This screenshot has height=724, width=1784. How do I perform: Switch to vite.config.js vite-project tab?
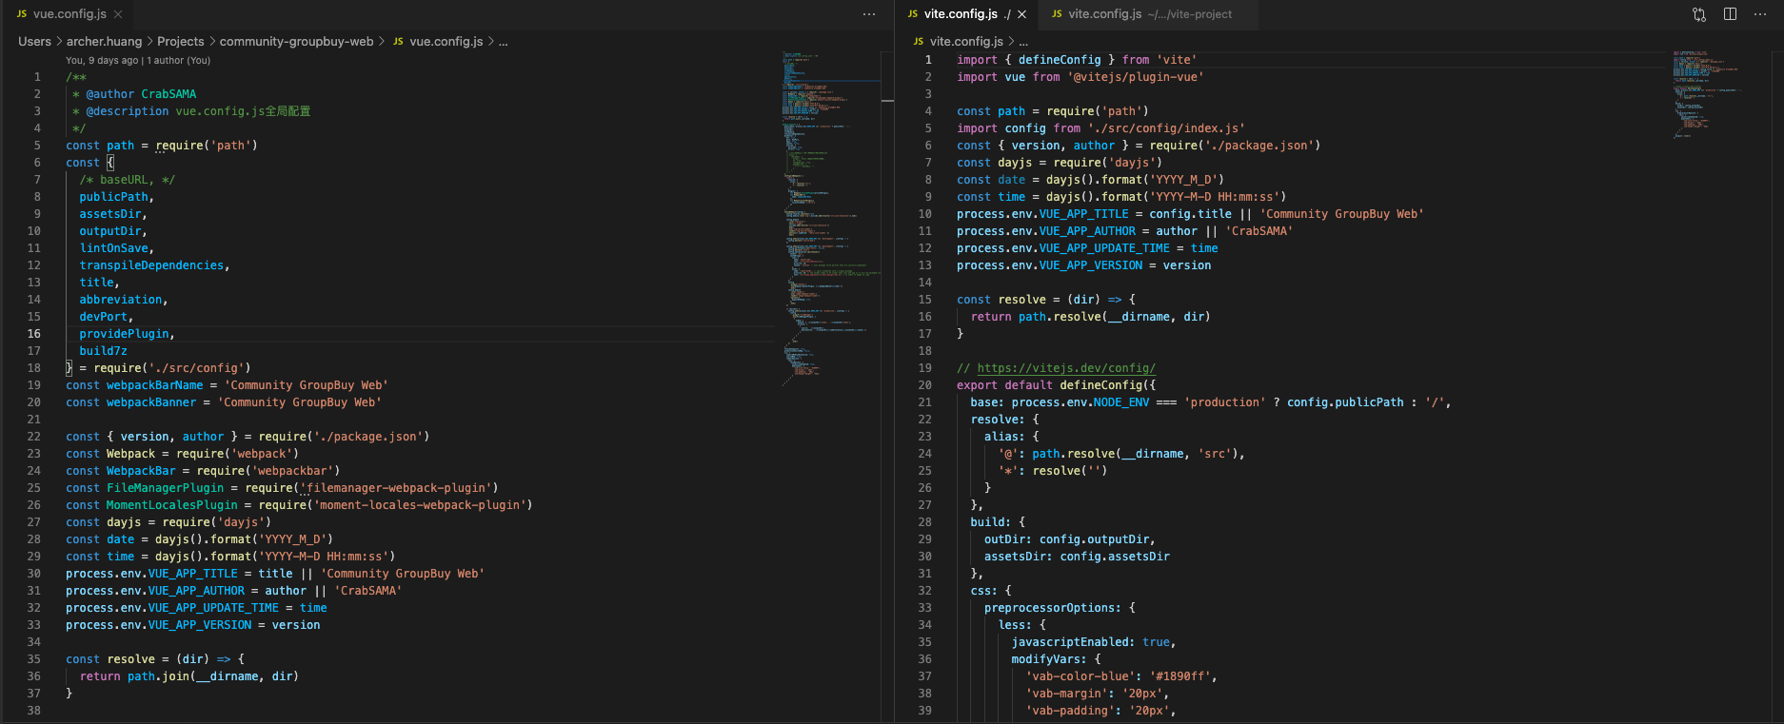coord(1150,14)
